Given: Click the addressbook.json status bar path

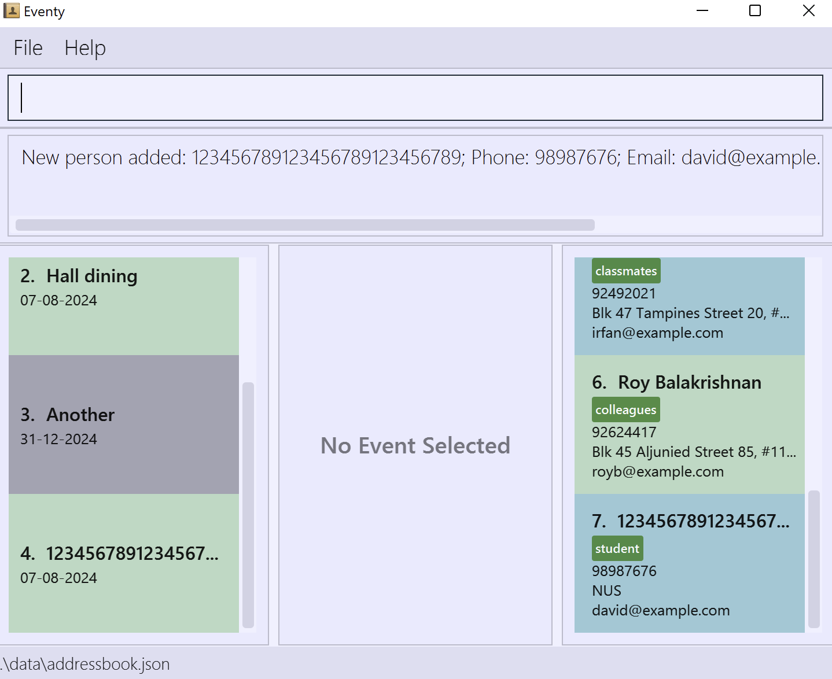Looking at the screenshot, I should click(85, 664).
